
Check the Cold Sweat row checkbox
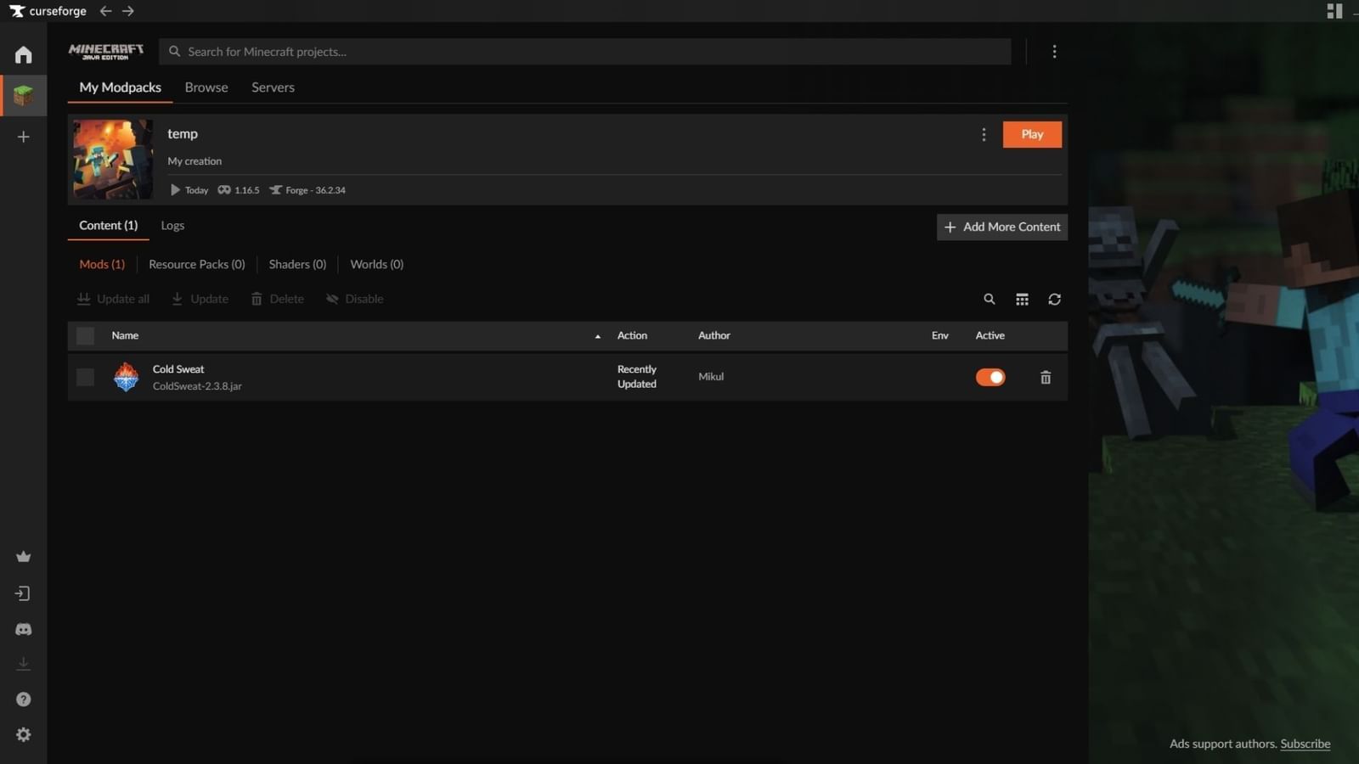(85, 377)
